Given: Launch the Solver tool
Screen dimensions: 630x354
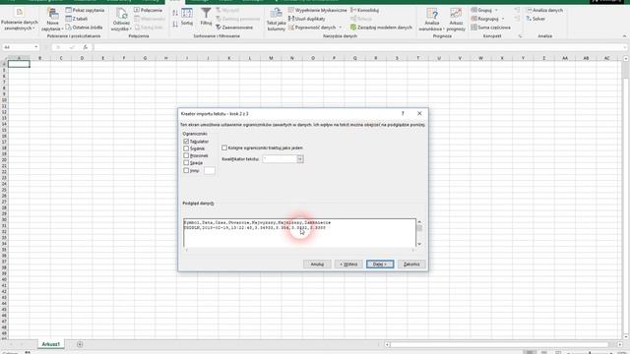Looking at the screenshot, I should (x=535, y=19).
